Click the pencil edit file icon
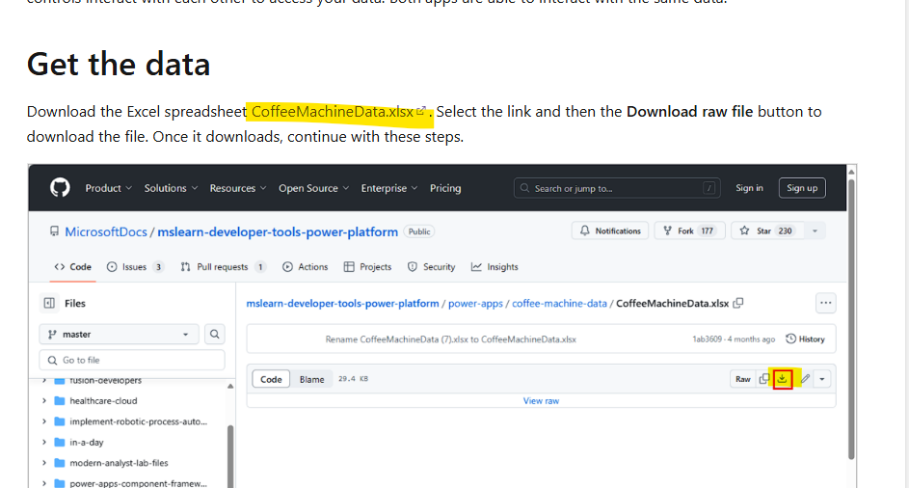The width and height of the screenshot is (909, 488). tap(805, 379)
